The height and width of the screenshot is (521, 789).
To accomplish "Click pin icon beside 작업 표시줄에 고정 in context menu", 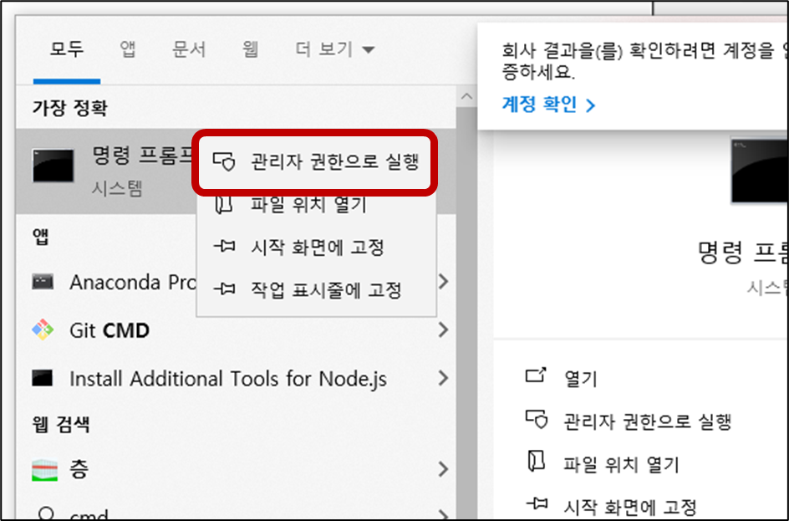I will [x=224, y=289].
